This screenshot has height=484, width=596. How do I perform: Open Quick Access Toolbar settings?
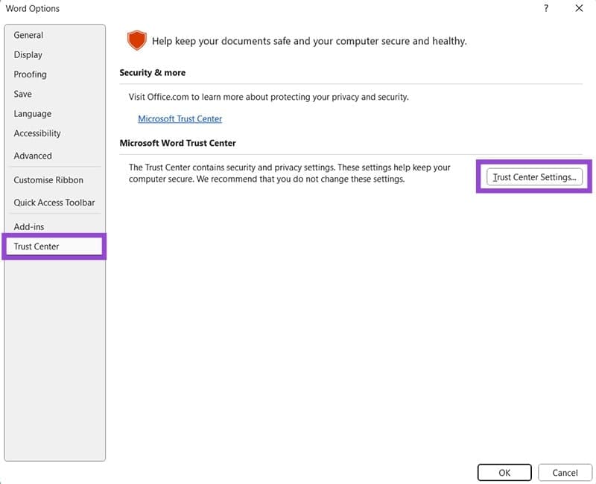pyautogui.click(x=54, y=203)
